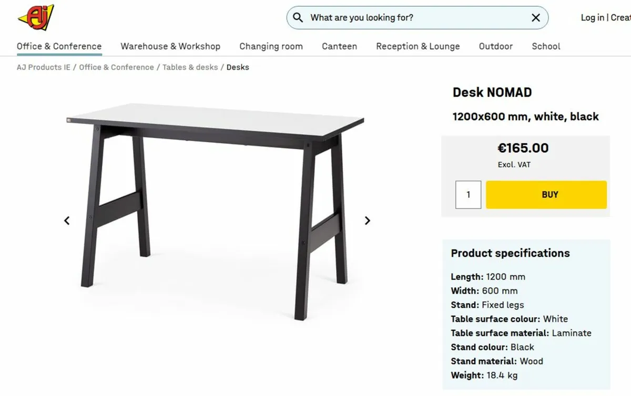Click inside the quantity input box

(468, 194)
